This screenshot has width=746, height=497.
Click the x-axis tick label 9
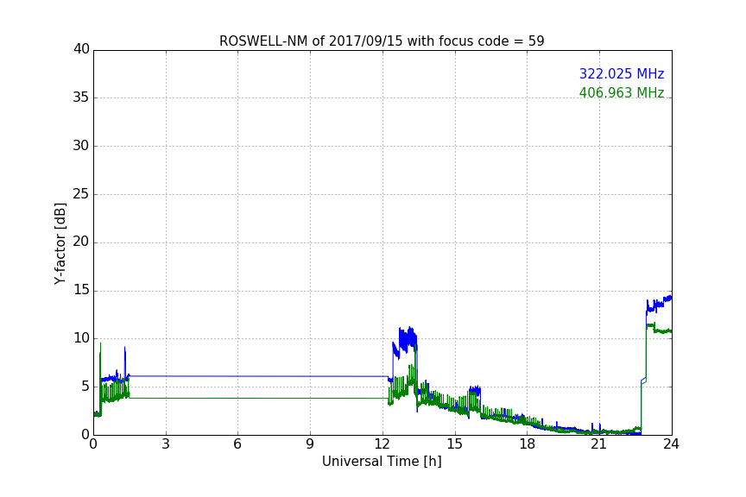click(310, 444)
